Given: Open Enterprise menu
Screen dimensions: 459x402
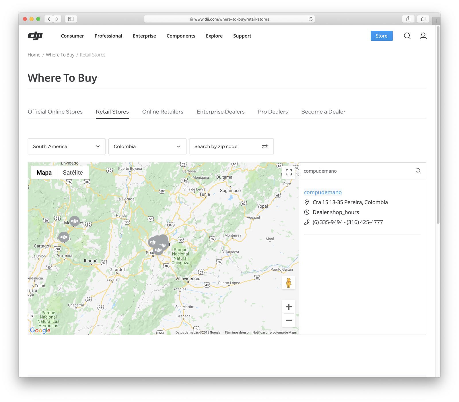Looking at the screenshot, I should click(x=144, y=36).
